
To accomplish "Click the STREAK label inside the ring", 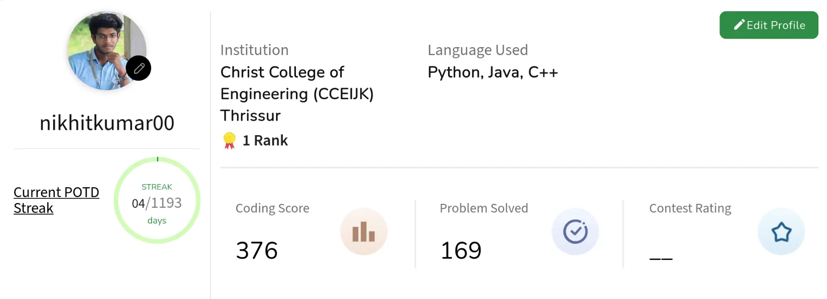I will point(156,187).
